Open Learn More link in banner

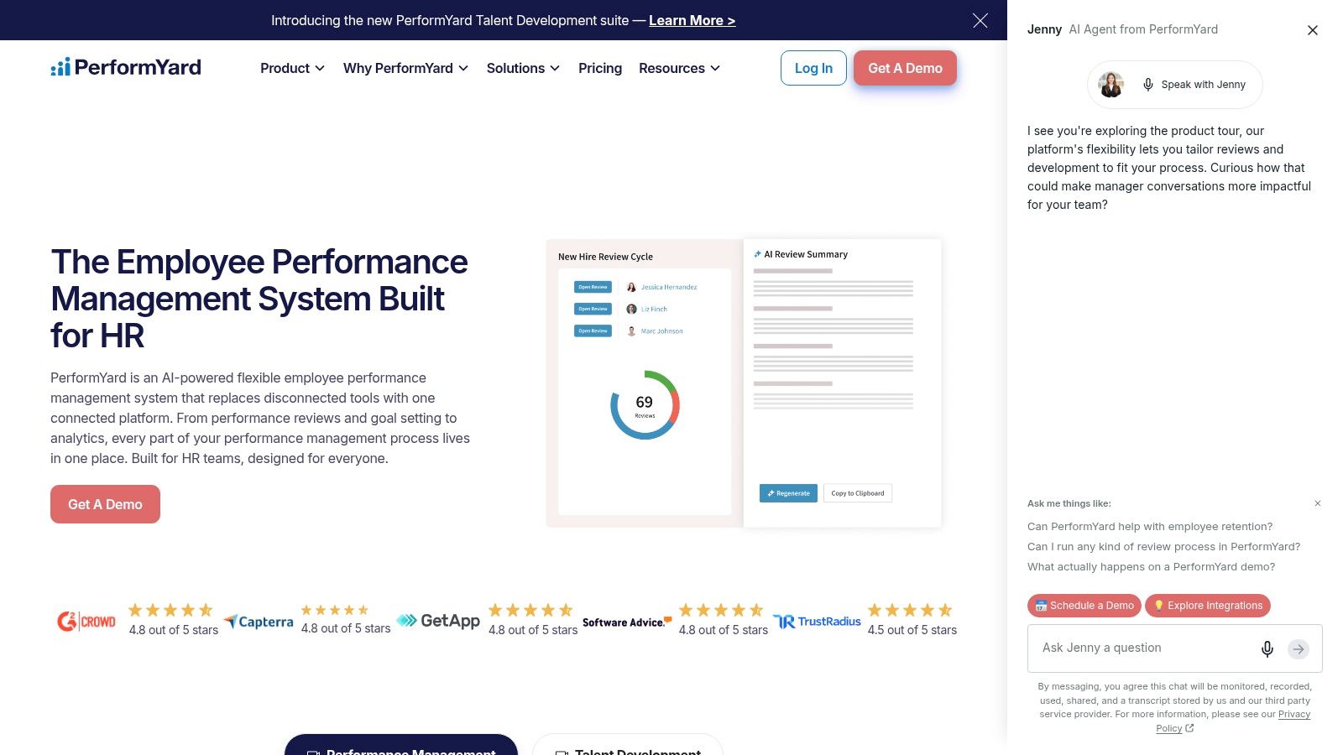coord(692,20)
